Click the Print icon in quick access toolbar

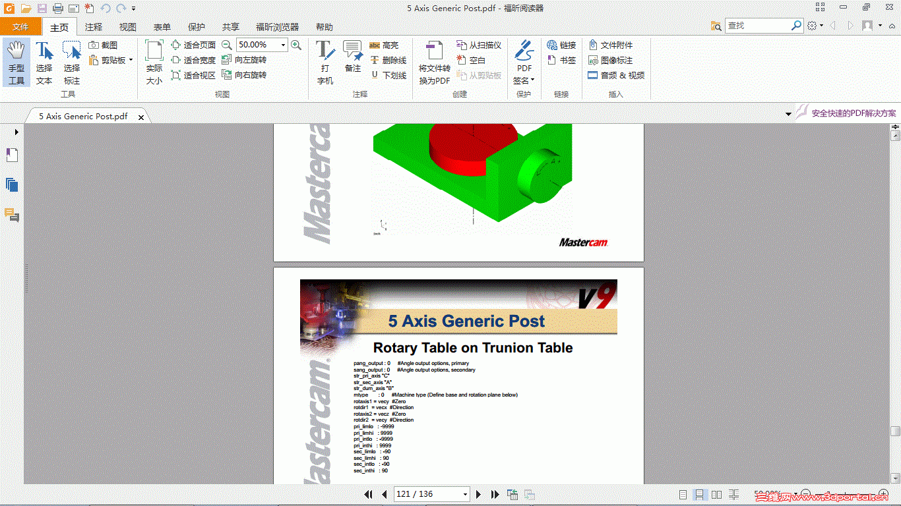coord(58,9)
